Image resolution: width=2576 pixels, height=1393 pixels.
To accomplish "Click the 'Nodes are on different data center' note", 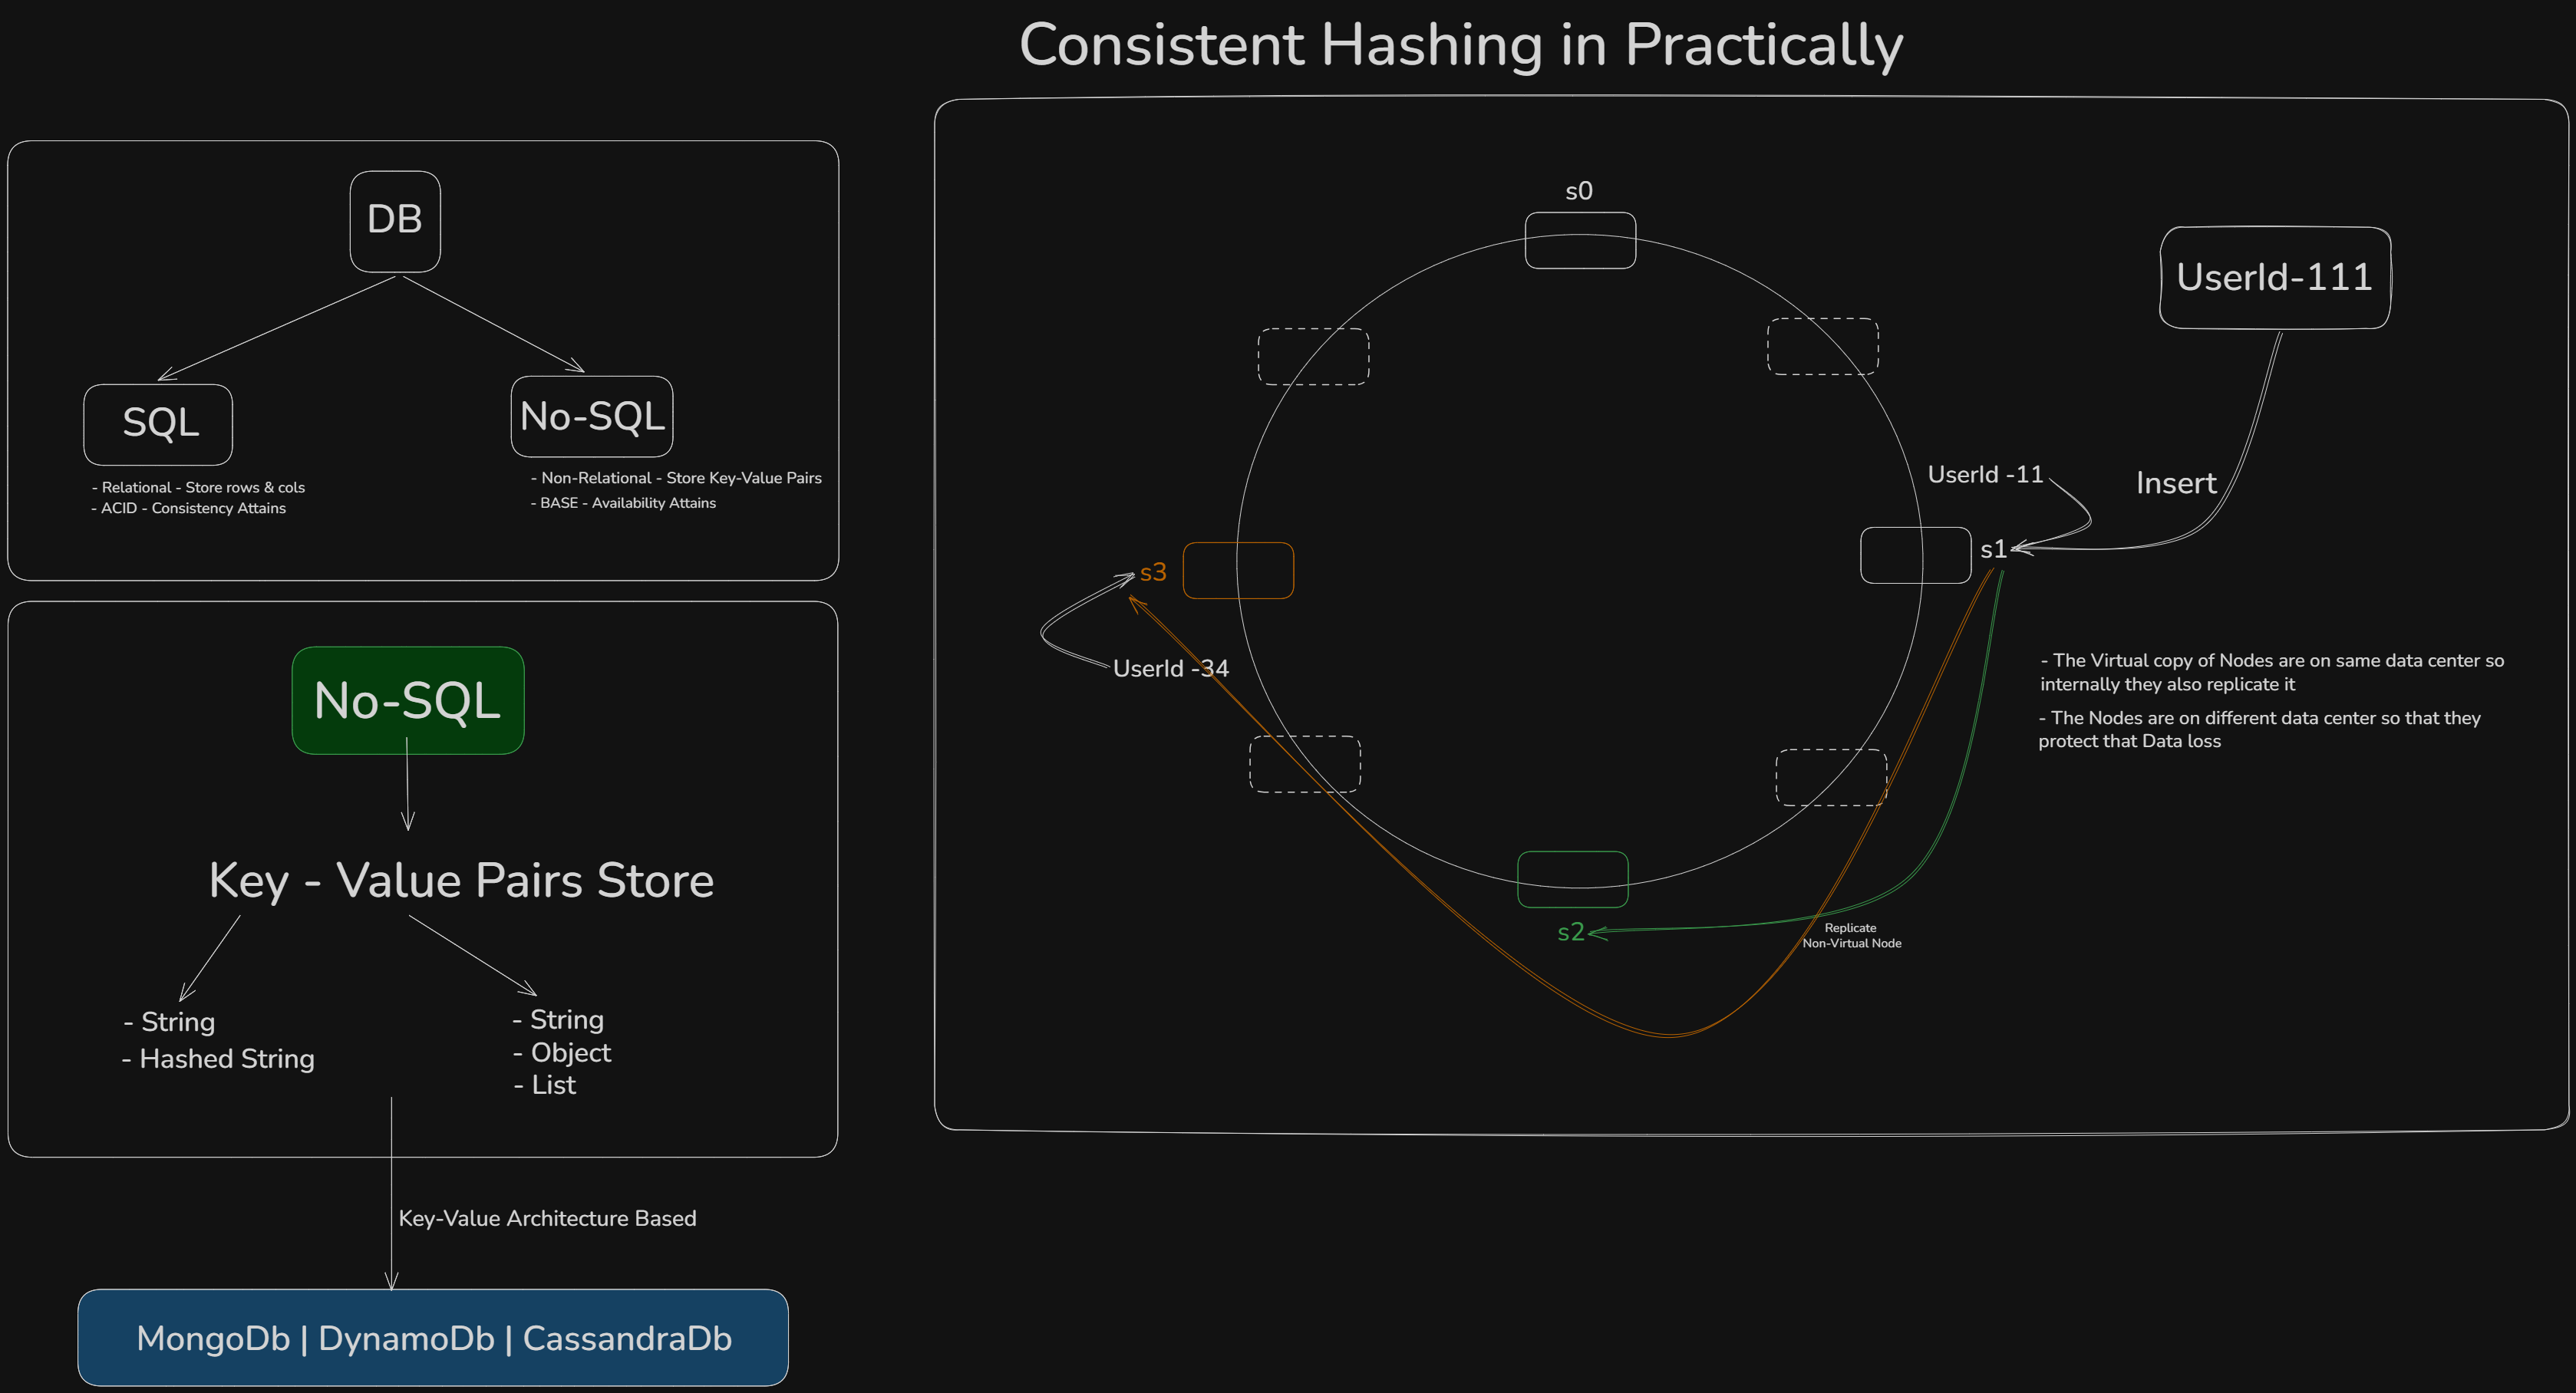I will pos(2260,729).
